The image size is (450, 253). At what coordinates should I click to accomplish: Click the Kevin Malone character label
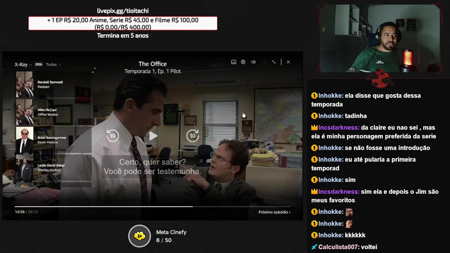click(x=47, y=142)
